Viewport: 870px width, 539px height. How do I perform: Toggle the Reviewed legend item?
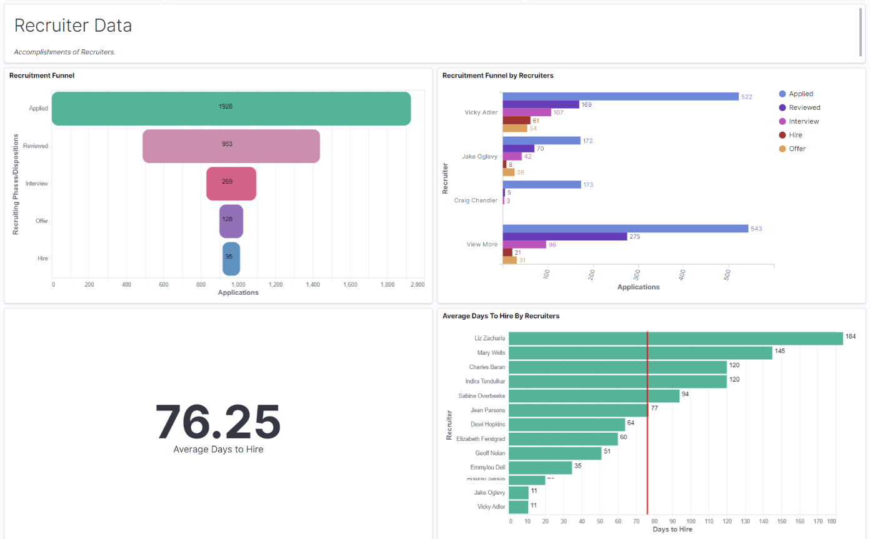pos(804,107)
